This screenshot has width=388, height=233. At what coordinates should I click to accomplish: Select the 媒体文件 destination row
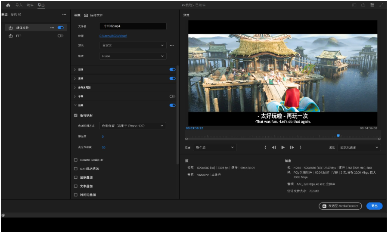click(36, 28)
